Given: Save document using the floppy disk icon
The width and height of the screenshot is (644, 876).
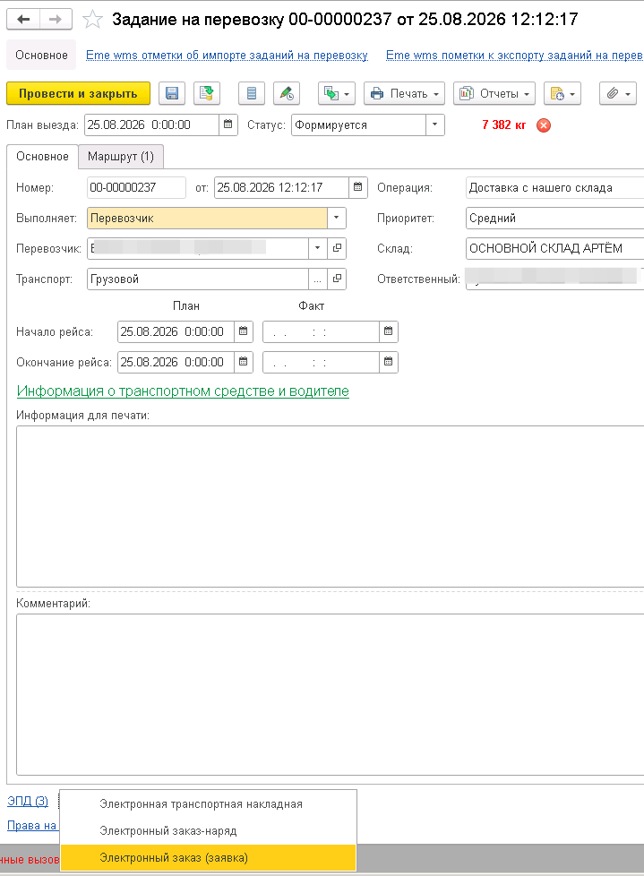Looking at the screenshot, I should pyautogui.click(x=172, y=93).
